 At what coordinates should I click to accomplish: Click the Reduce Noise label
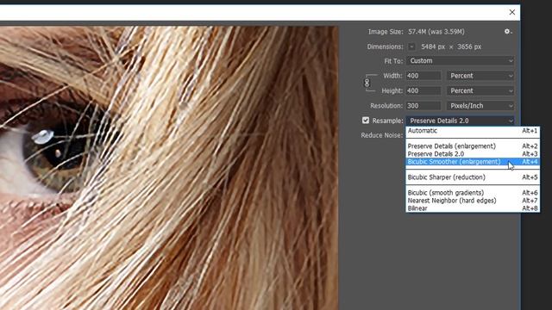click(381, 135)
